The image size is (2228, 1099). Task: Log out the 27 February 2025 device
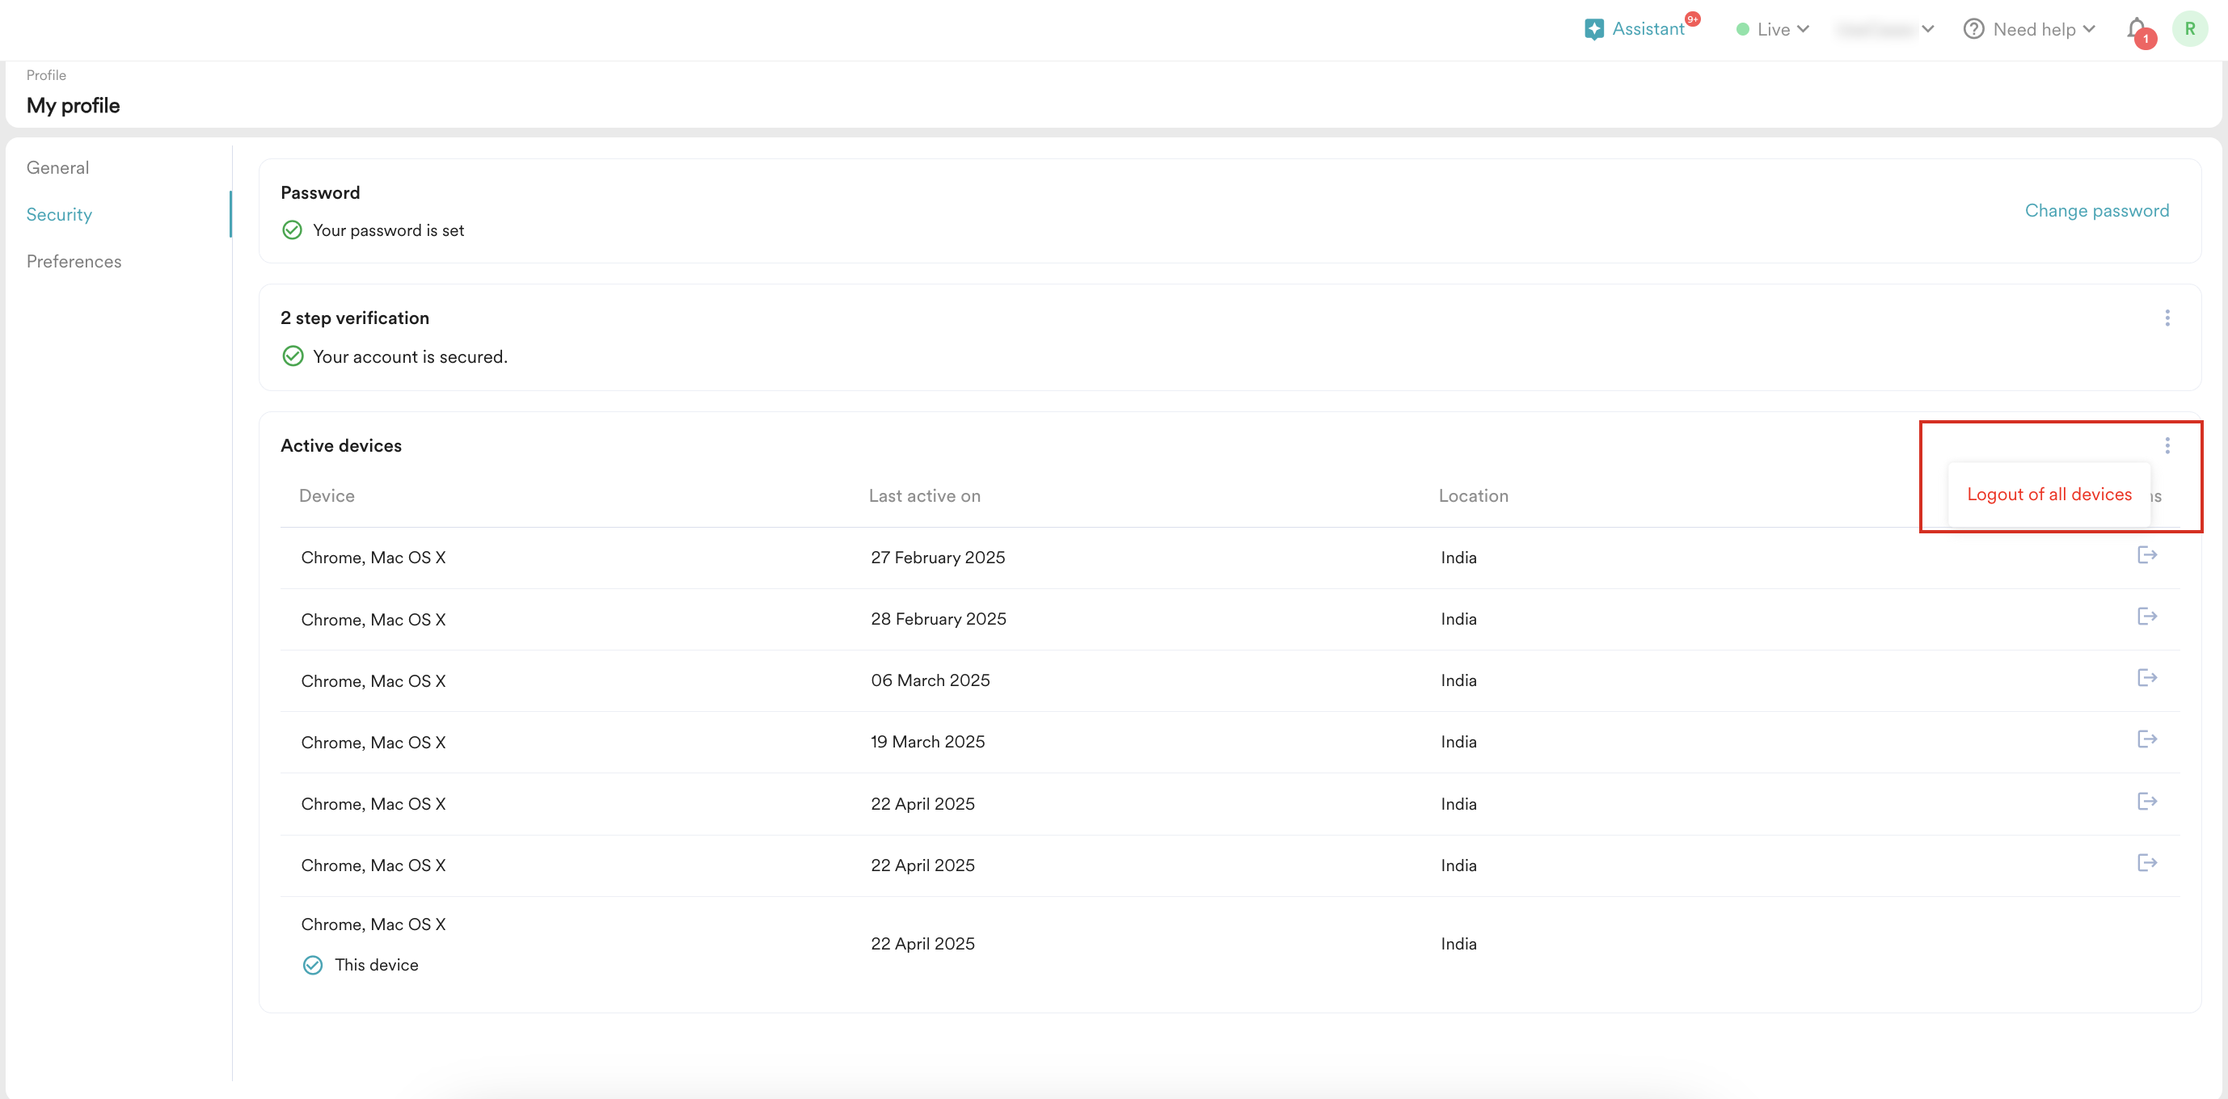(2146, 555)
